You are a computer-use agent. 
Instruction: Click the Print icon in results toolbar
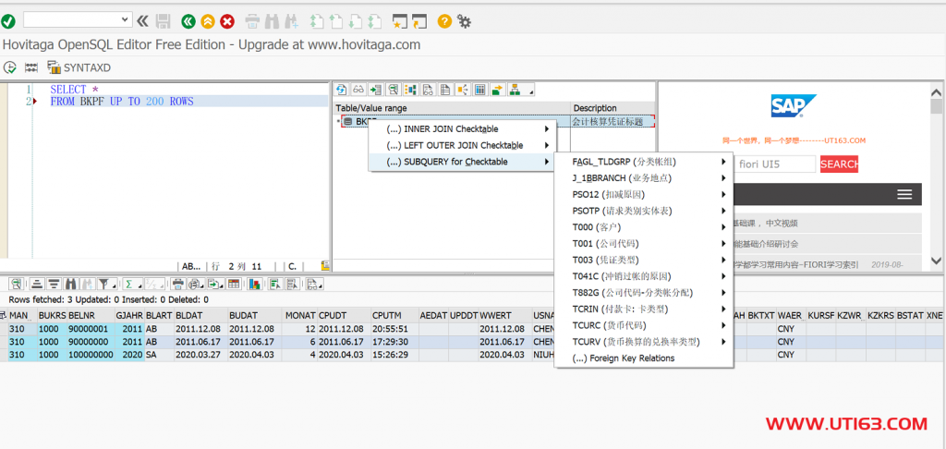tap(177, 284)
